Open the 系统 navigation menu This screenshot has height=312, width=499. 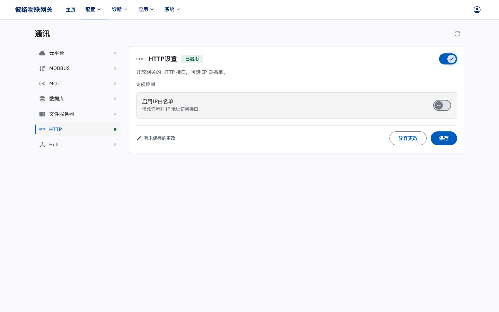point(173,9)
